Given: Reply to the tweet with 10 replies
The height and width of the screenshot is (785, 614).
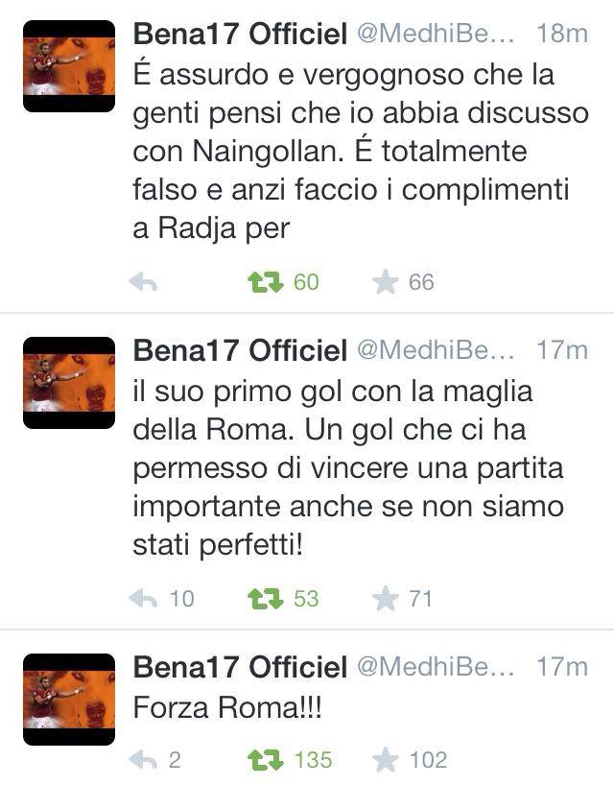Looking at the screenshot, I should pyautogui.click(x=143, y=599).
